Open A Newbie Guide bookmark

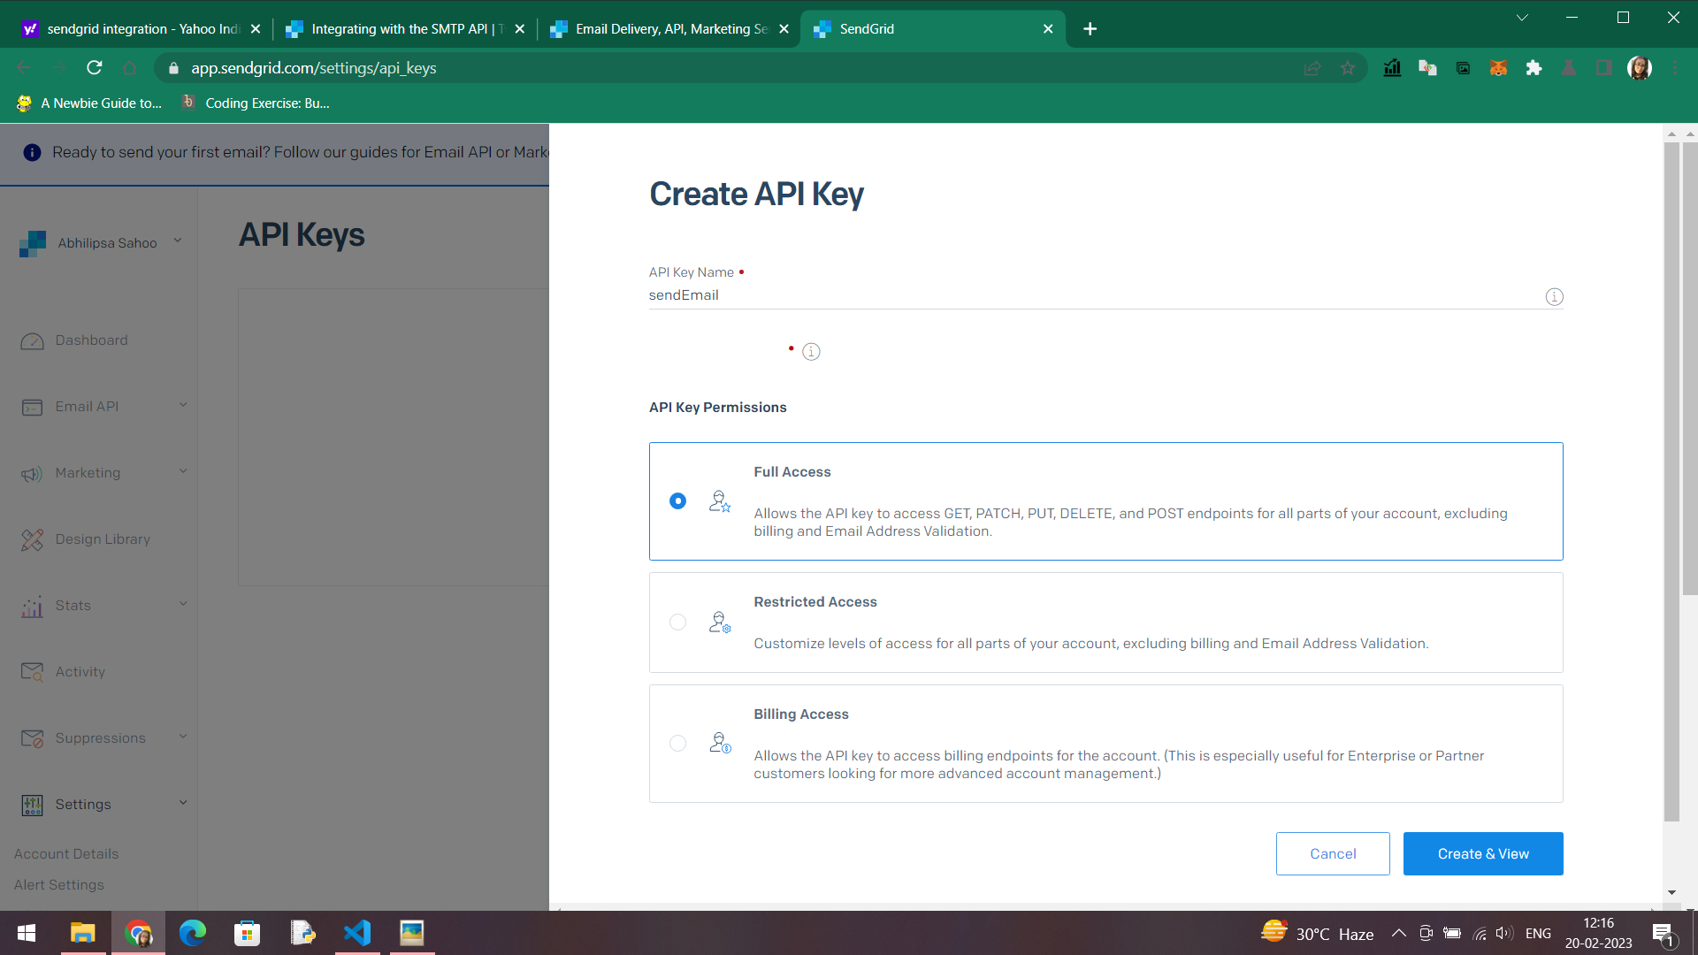pyautogui.click(x=89, y=103)
